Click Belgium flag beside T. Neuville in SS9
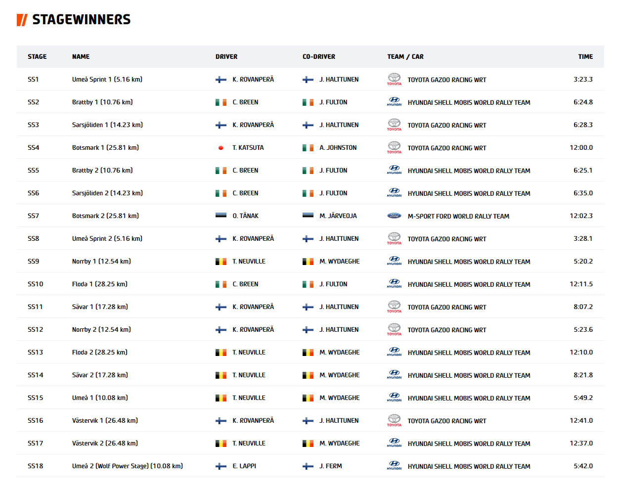 [x=221, y=262]
